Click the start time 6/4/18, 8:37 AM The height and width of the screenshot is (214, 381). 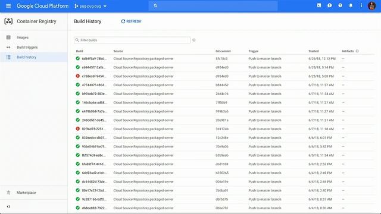320,199
